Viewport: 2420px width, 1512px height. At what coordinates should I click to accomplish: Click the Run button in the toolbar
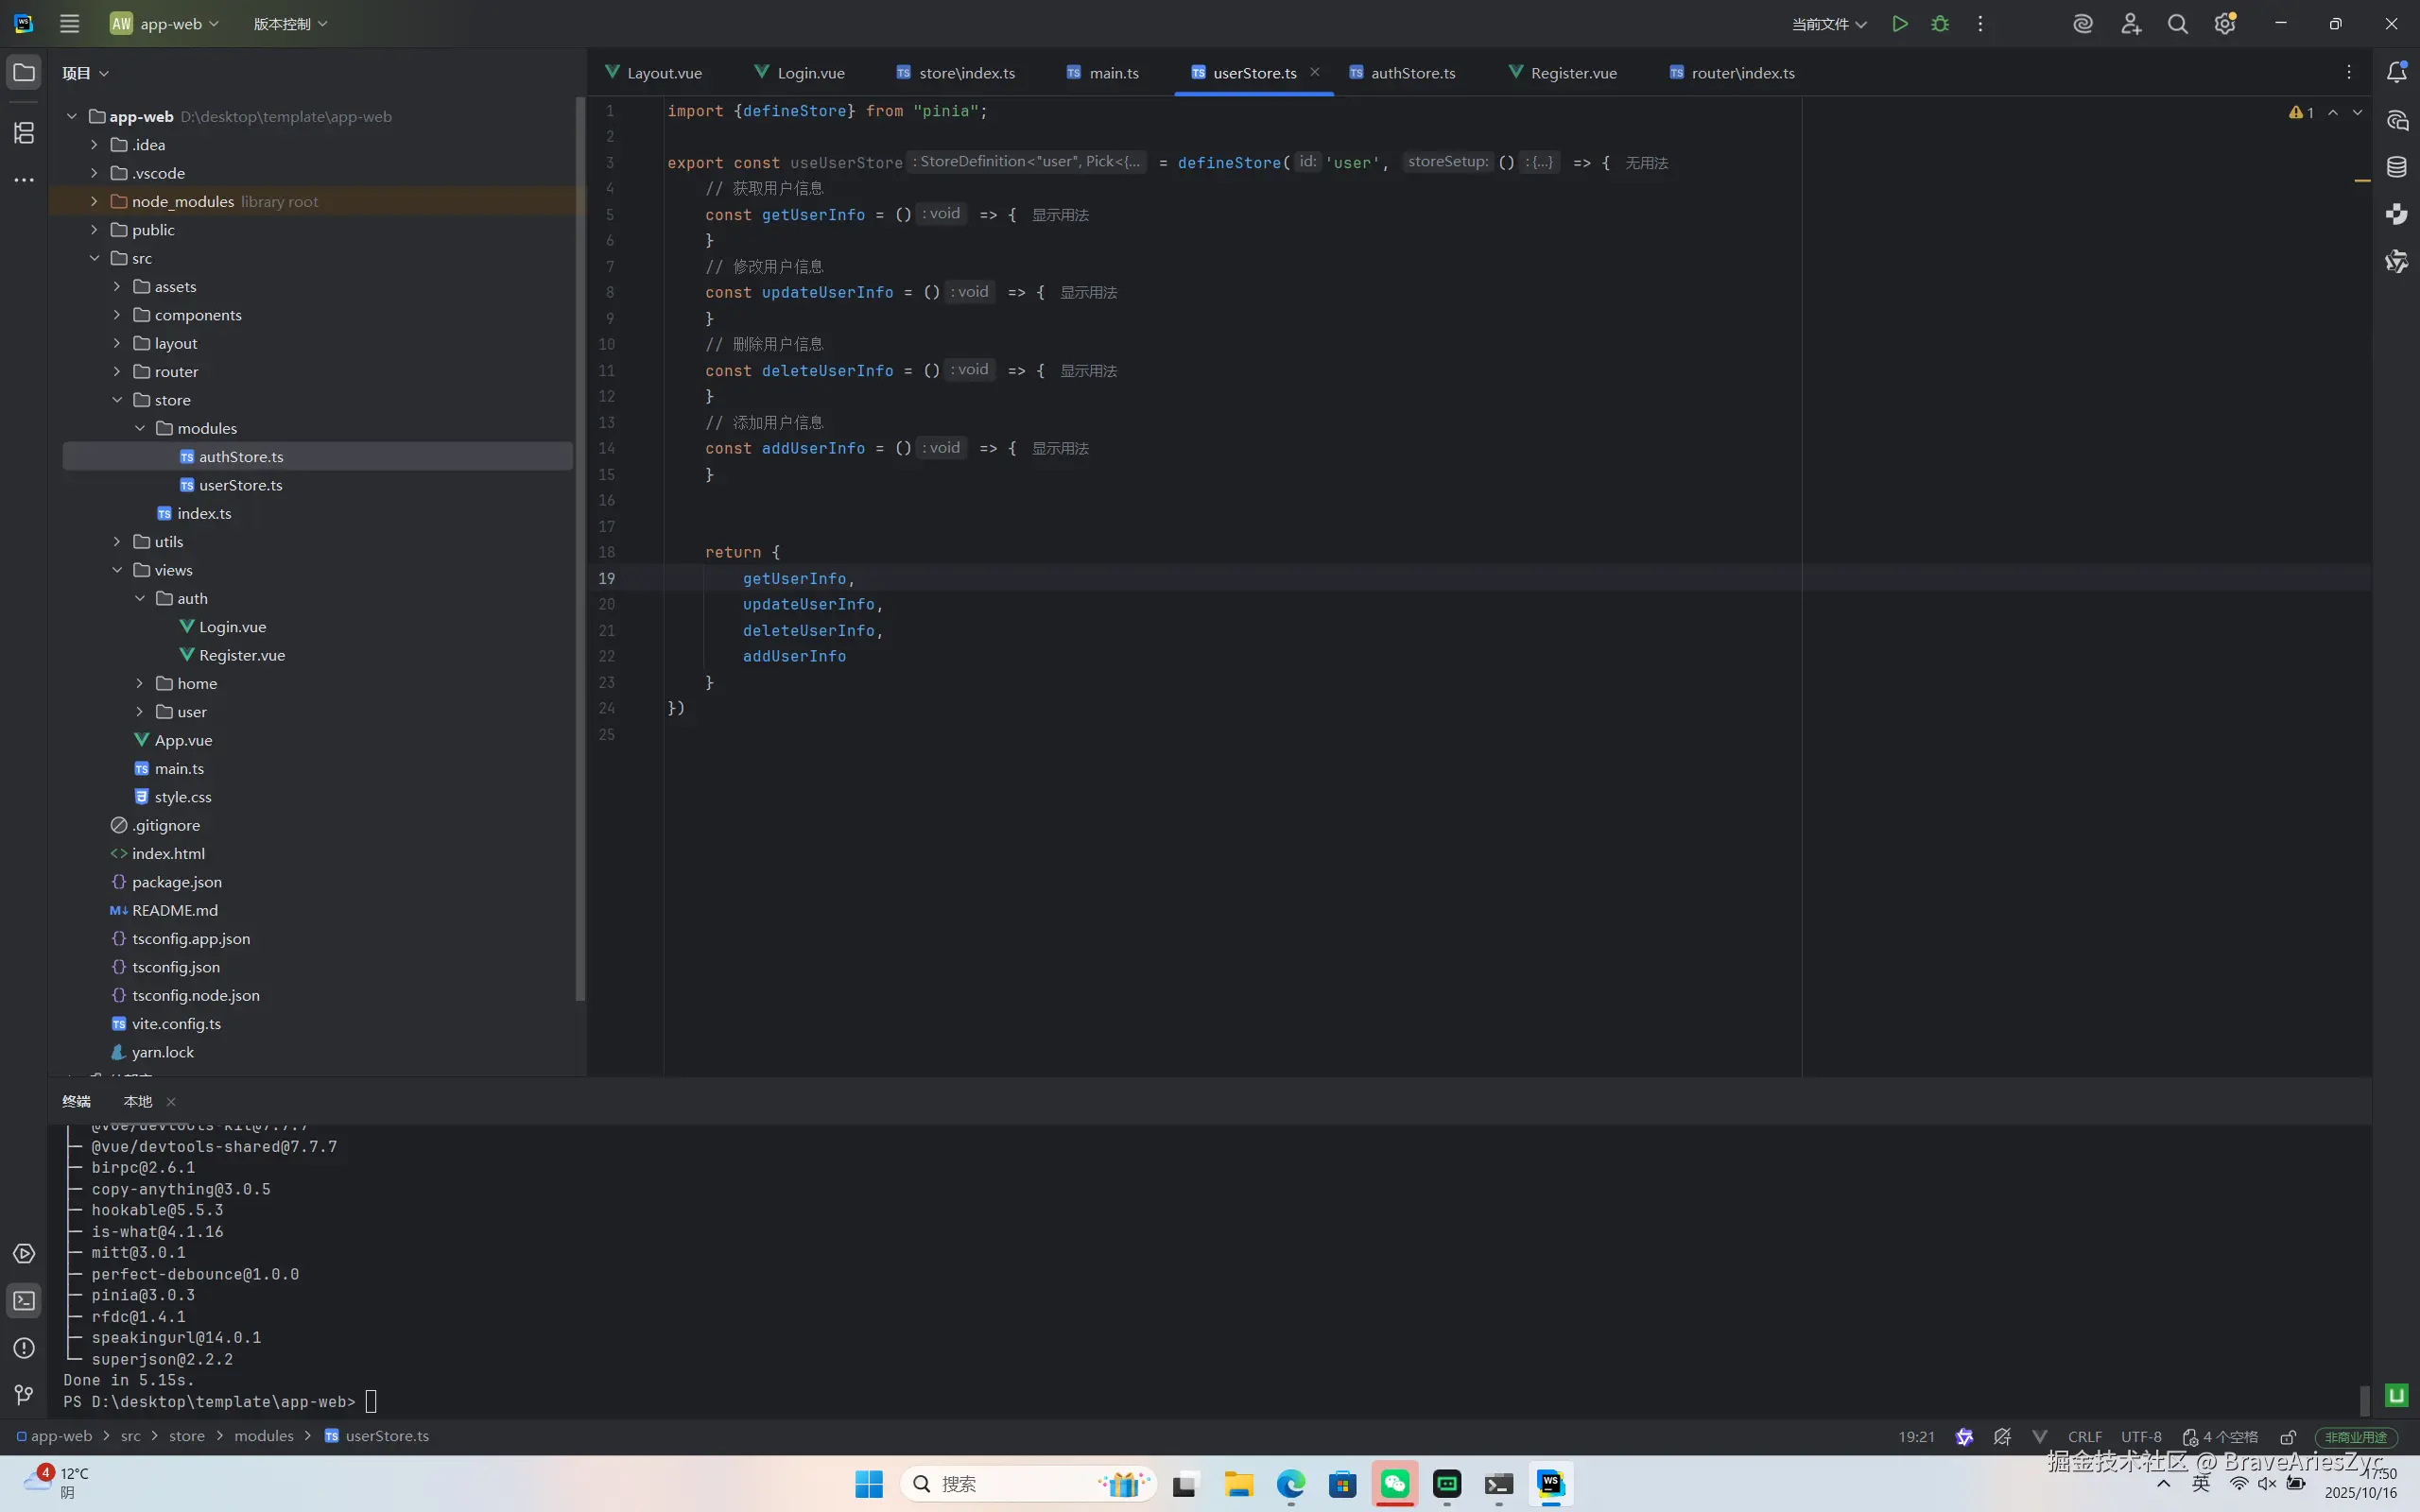pos(1899,24)
